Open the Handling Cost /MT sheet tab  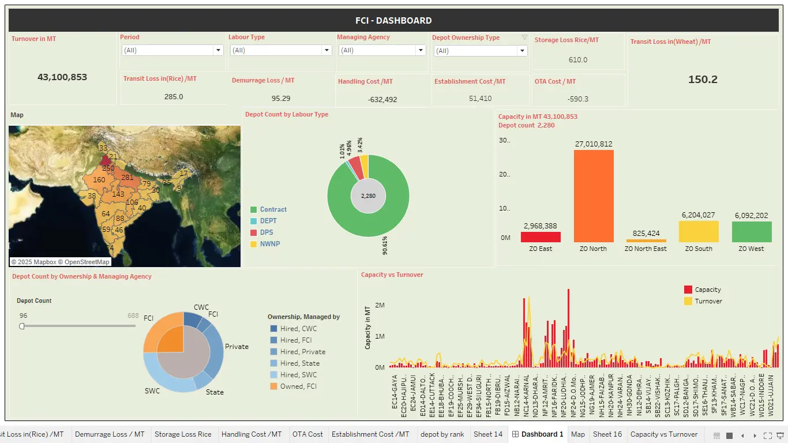[x=252, y=434]
